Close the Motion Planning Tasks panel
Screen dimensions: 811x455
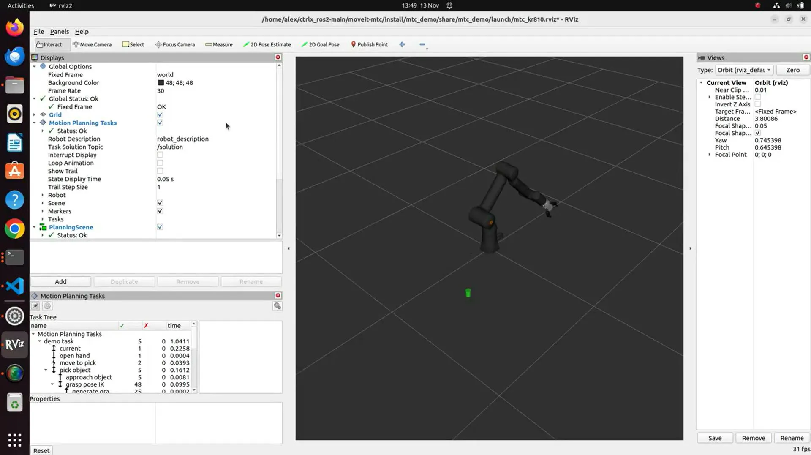pyautogui.click(x=278, y=296)
